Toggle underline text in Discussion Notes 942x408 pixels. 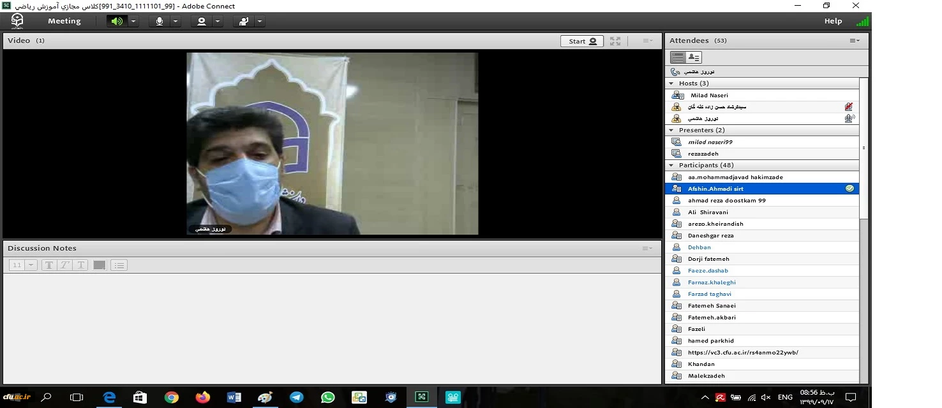tap(80, 265)
